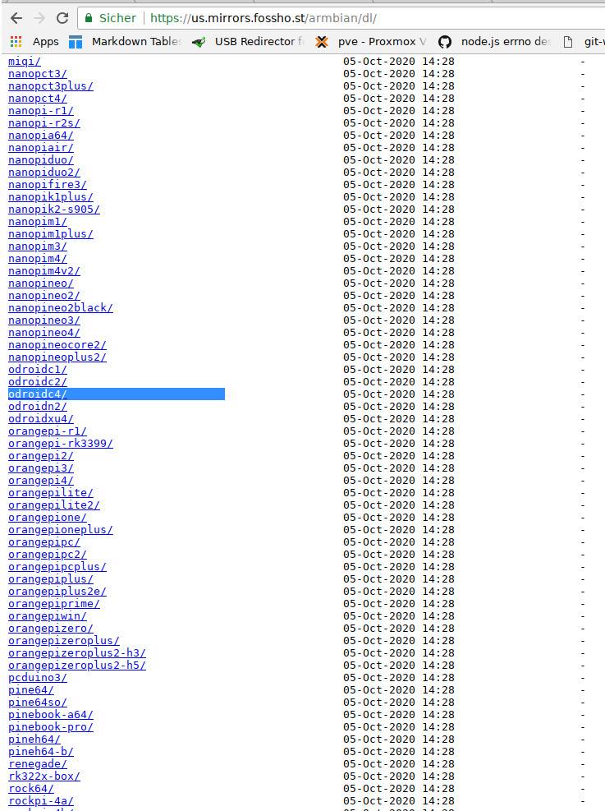Open the nanopiduo2/ directory

[x=44, y=173]
